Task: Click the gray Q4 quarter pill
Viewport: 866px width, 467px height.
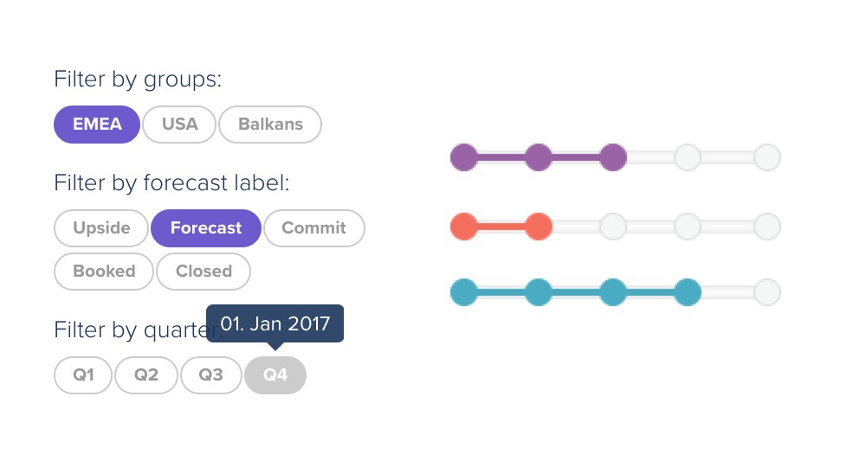Action: tap(275, 375)
